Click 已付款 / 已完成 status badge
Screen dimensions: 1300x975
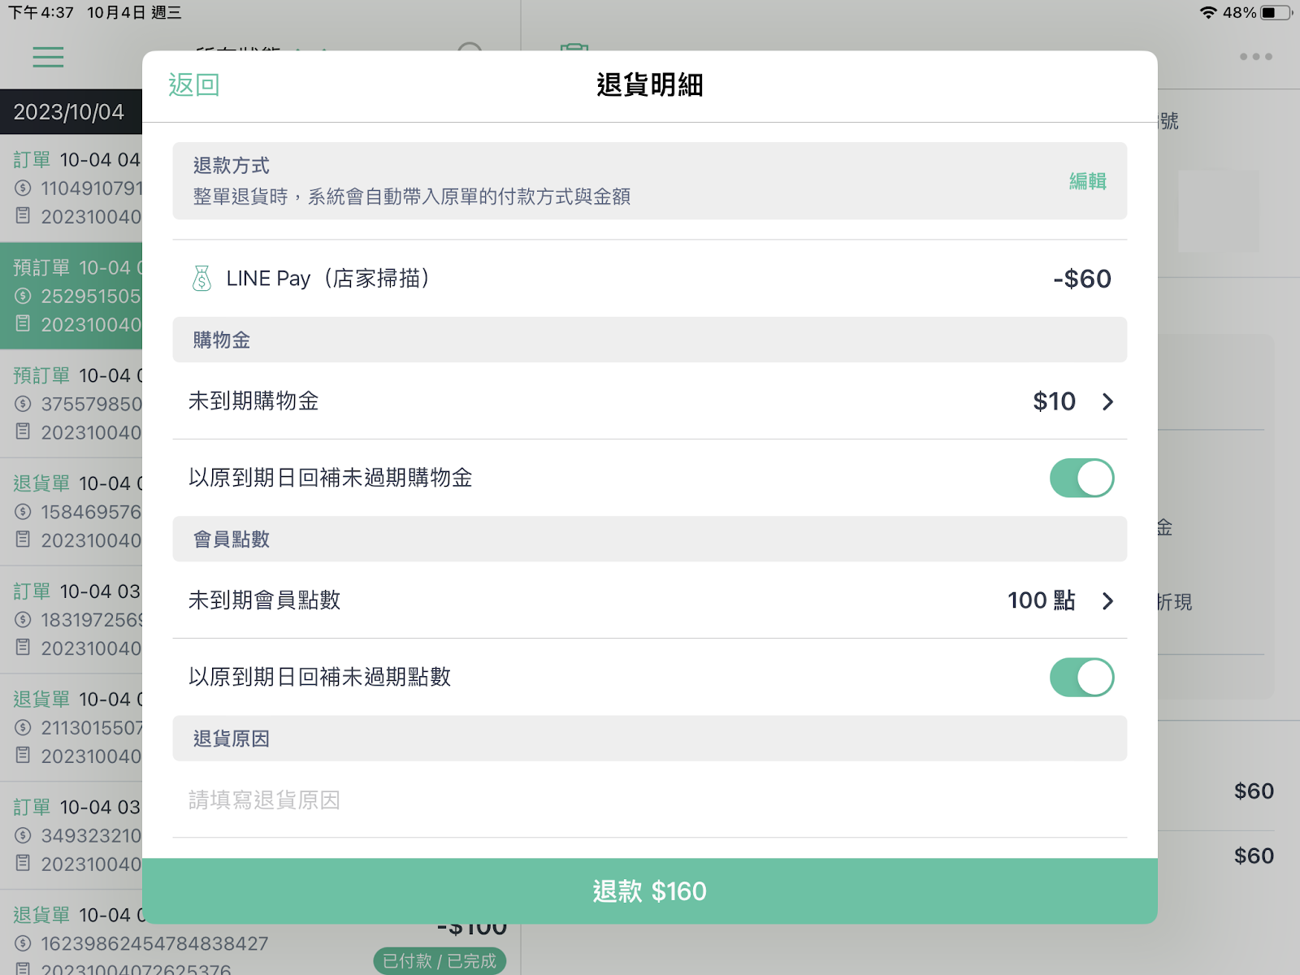[440, 961]
